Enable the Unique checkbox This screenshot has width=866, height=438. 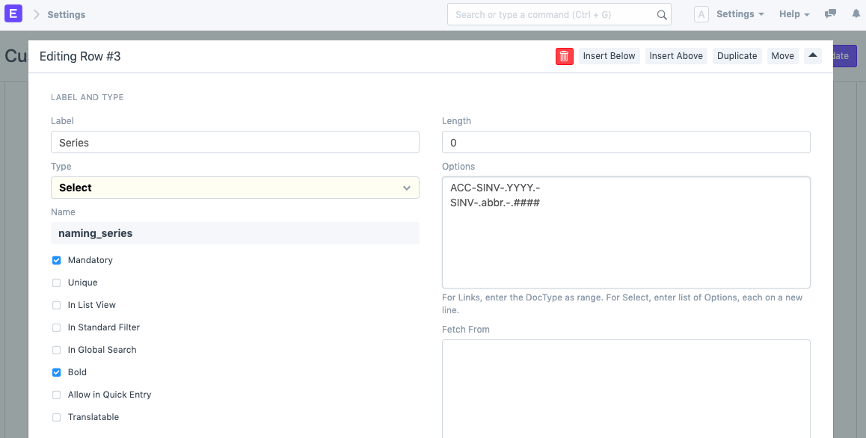(x=57, y=283)
